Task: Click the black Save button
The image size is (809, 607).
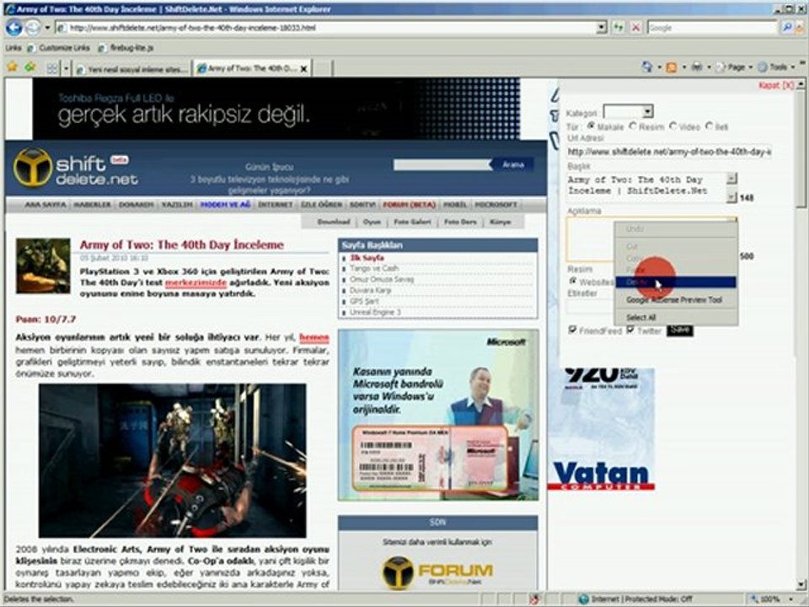Action: click(x=679, y=330)
